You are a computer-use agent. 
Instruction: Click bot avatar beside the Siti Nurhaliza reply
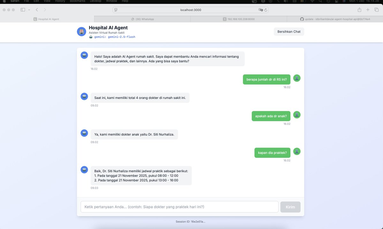point(84,133)
